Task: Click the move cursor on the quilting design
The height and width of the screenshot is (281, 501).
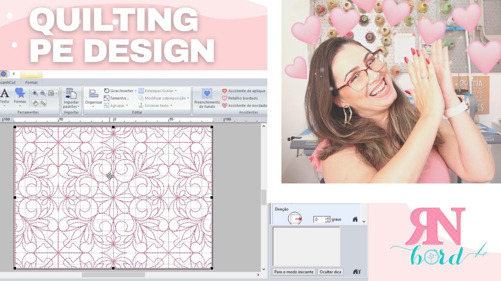Action: 110,176
